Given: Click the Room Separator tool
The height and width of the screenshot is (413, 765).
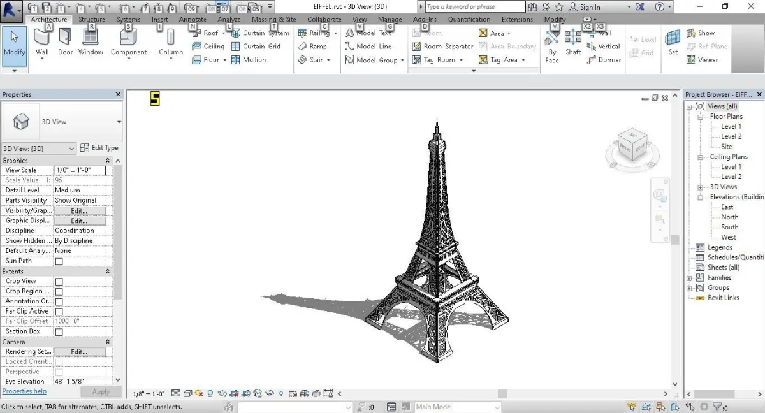Looking at the screenshot, I should click(442, 47).
